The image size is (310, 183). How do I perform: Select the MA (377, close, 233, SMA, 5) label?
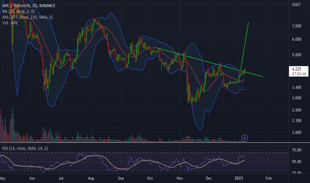[x=28, y=17]
